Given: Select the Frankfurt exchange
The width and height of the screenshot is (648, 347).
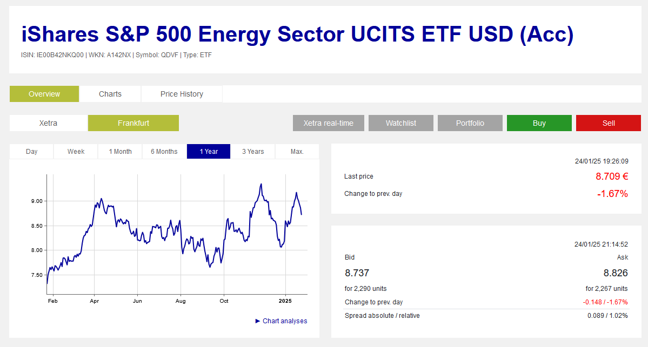Looking at the screenshot, I should coord(133,123).
